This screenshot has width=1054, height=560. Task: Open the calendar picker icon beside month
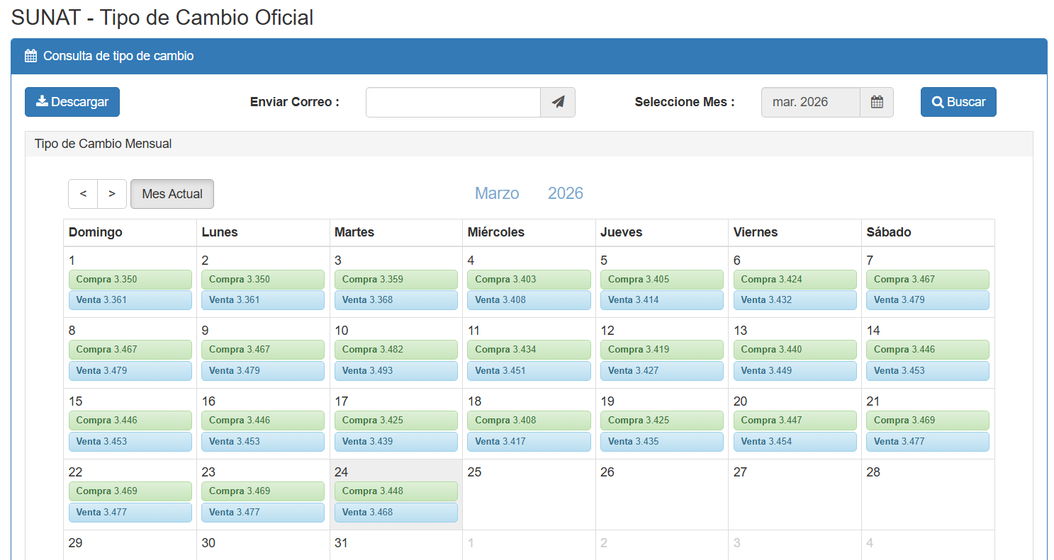(x=876, y=102)
